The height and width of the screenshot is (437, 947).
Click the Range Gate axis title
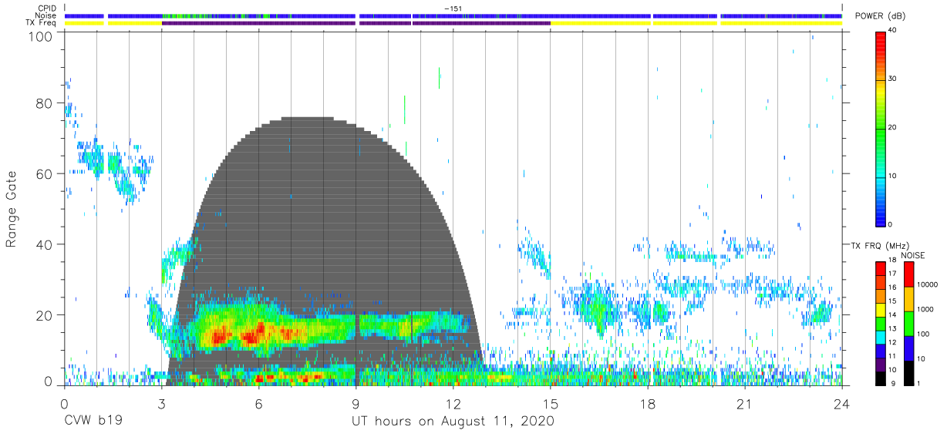pyautogui.click(x=11, y=209)
